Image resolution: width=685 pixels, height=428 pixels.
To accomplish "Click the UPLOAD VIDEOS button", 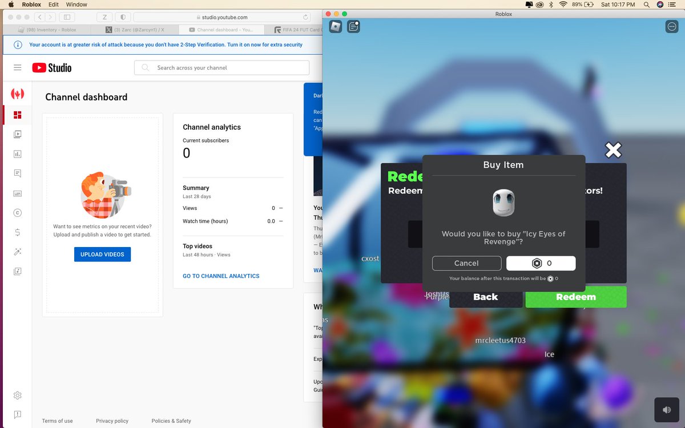I will (102, 255).
